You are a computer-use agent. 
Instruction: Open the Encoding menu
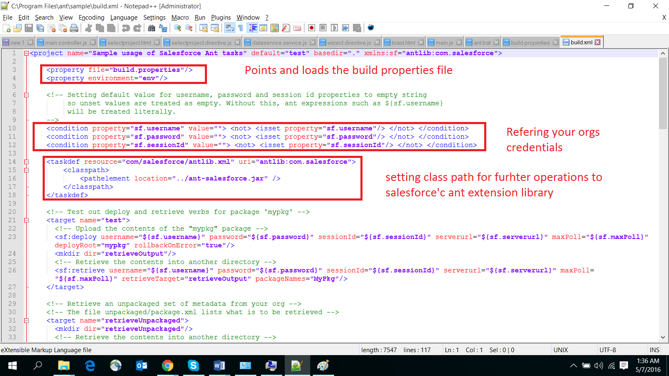[91, 18]
